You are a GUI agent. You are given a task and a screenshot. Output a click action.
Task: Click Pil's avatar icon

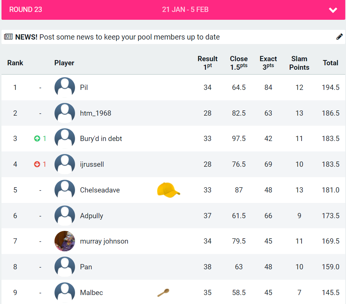click(65, 88)
